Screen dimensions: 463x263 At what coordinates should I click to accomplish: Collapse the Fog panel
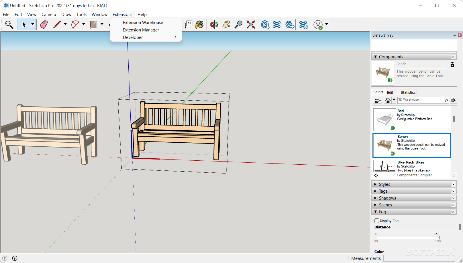pyautogui.click(x=375, y=212)
